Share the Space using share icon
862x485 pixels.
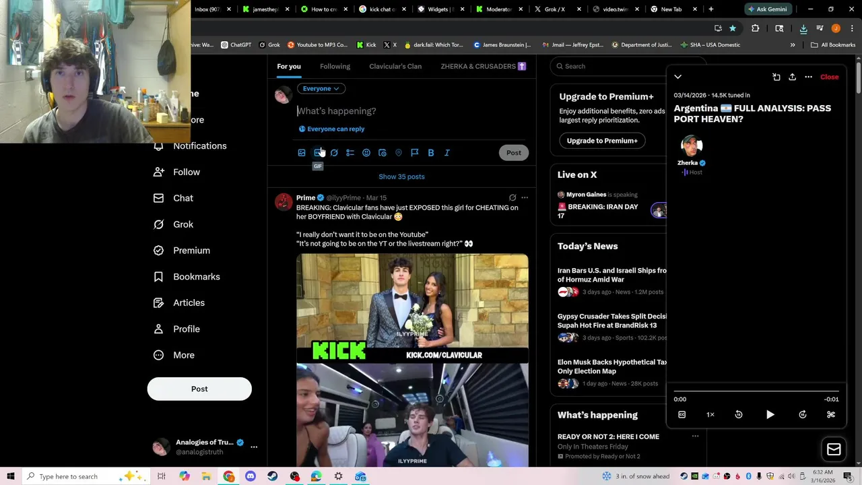(x=793, y=77)
